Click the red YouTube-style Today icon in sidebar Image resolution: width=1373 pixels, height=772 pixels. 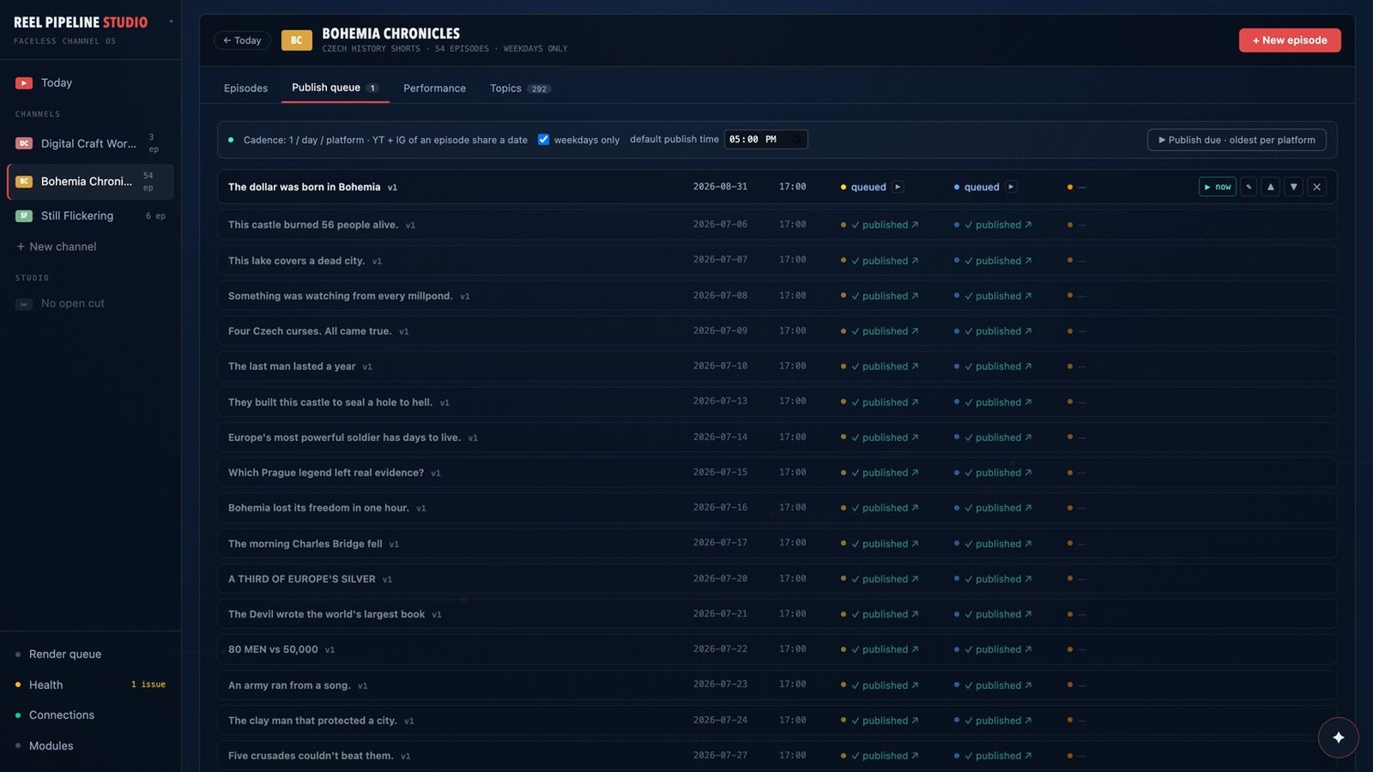click(x=24, y=83)
